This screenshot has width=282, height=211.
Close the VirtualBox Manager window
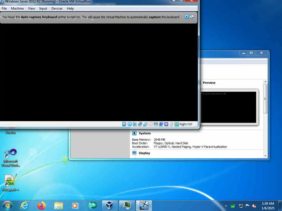[x=261, y=53]
